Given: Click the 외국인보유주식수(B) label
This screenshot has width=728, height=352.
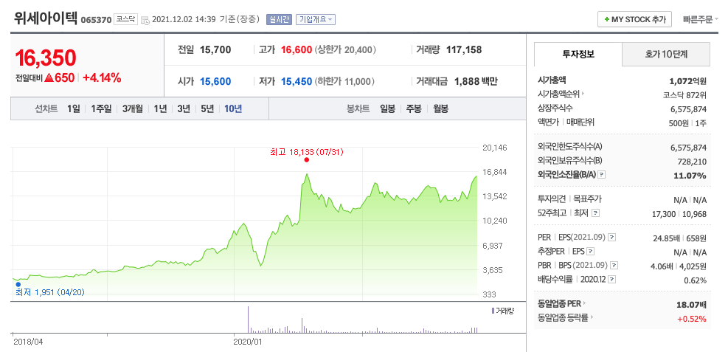Looking at the screenshot, I should tap(569, 161).
